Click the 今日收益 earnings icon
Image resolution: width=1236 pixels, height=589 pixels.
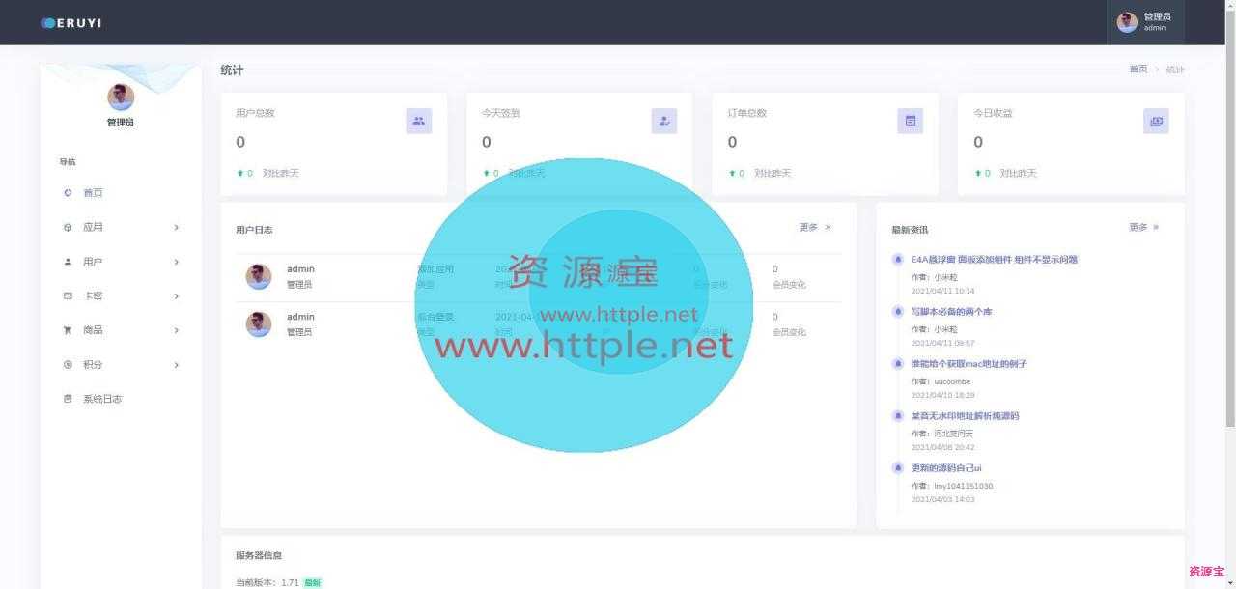pos(1156,121)
